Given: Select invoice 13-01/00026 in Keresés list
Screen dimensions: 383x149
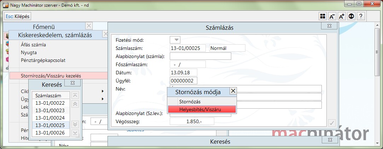Looking at the screenshot, I should point(51,133).
